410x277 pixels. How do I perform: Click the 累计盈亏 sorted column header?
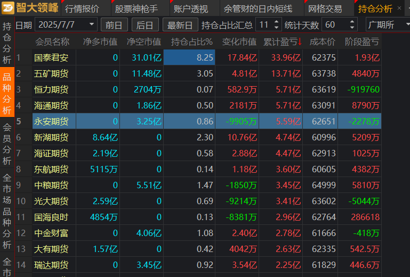click(283, 41)
